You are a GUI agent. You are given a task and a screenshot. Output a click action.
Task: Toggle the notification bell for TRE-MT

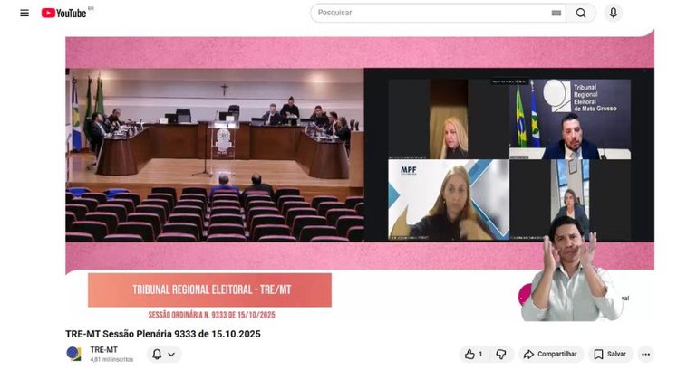coord(157,354)
